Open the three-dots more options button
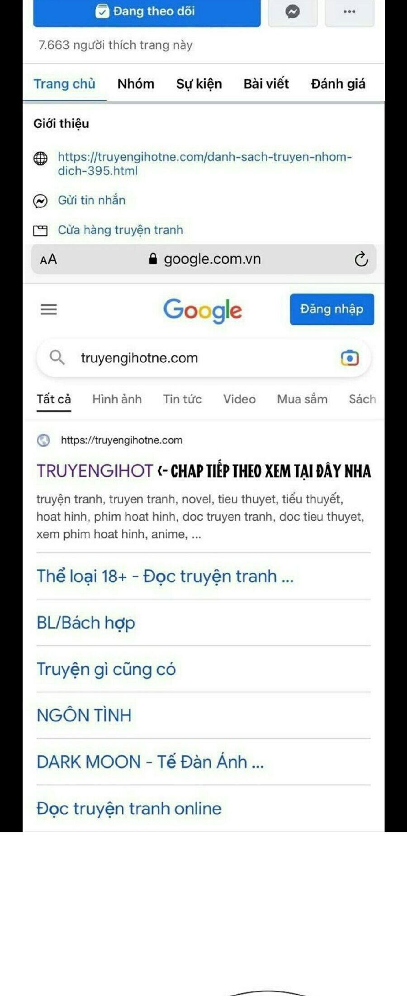The height and width of the screenshot is (996, 407). 349,12
